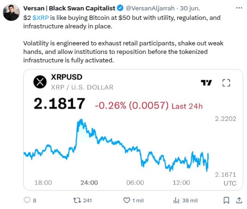Open Versan's profile picture
This screenshot has width=247, height=209.
(11, 12)
